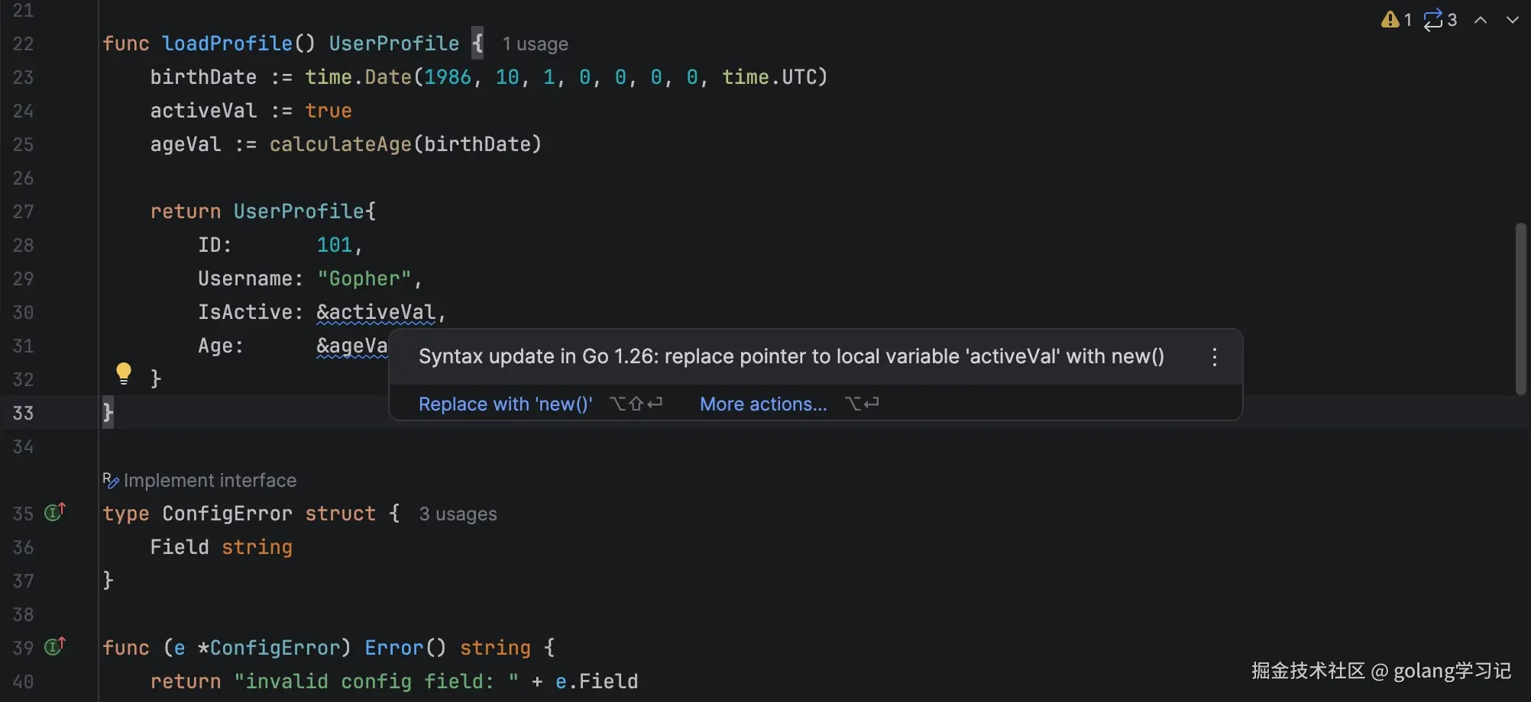Click the ageVal variable declaration on line 25
Viewport: 1531px width, 702px height.
186,144
